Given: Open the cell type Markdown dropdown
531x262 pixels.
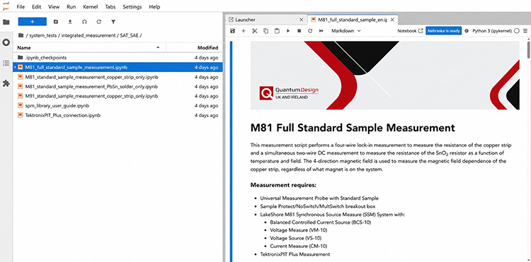Looking at the screenshot, I should pos(346,31).
